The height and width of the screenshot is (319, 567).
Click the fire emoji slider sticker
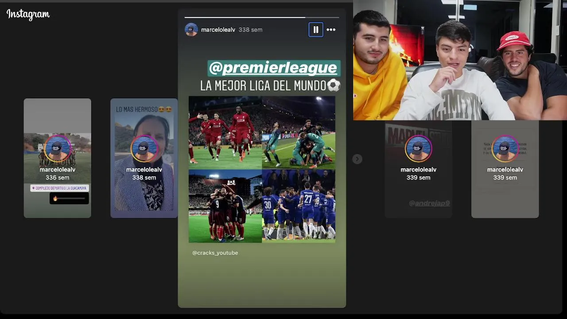tap(69, 198)
